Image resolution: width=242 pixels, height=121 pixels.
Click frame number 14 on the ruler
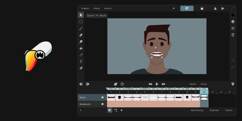[221, 92]
